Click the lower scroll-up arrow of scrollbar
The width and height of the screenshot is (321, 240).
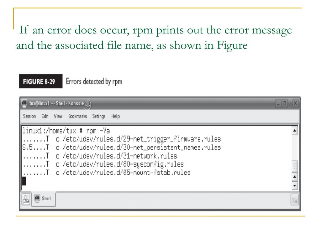(x=295, y=177)
